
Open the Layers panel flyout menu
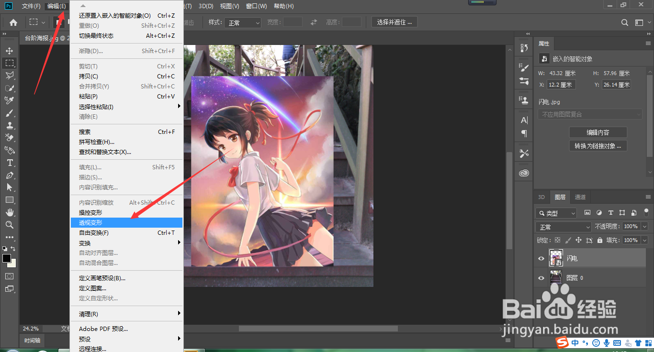(648, 197)
